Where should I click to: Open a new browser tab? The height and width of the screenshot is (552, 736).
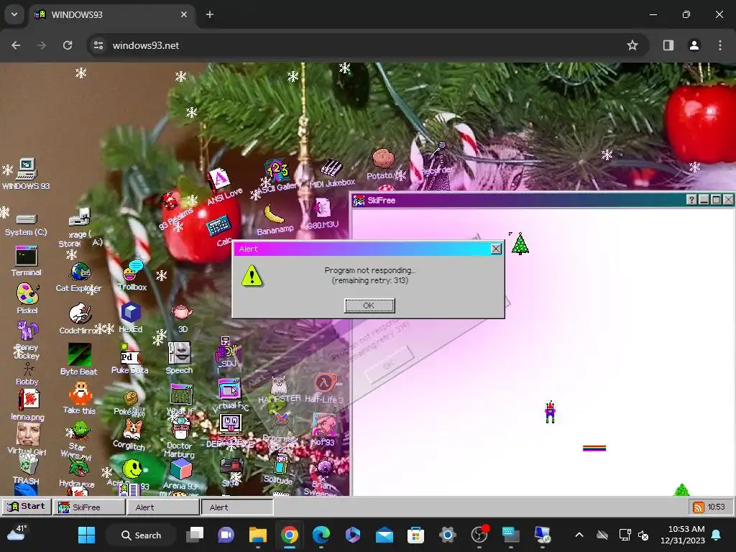tap(210, 14)
